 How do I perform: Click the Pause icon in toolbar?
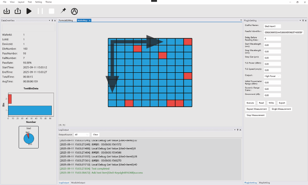(40, 11)
